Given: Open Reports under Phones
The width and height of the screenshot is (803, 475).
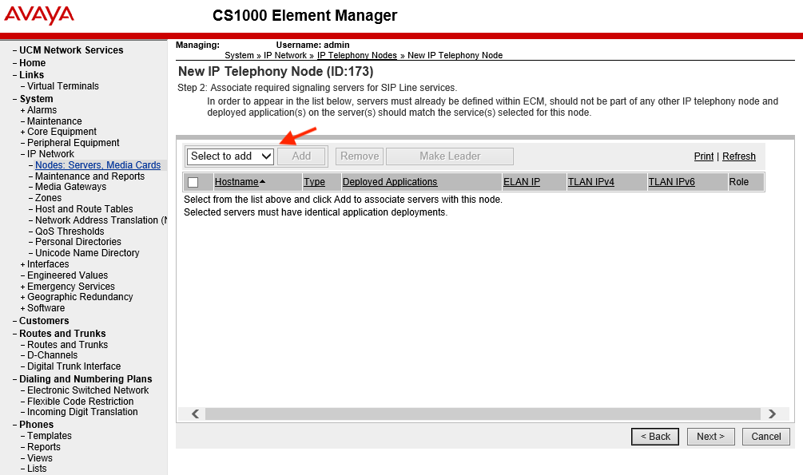Looking at the screenshot, I should click(43, 447).
